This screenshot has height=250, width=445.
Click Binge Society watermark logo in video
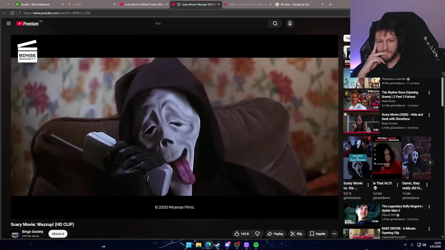click(x=27, y=51)
